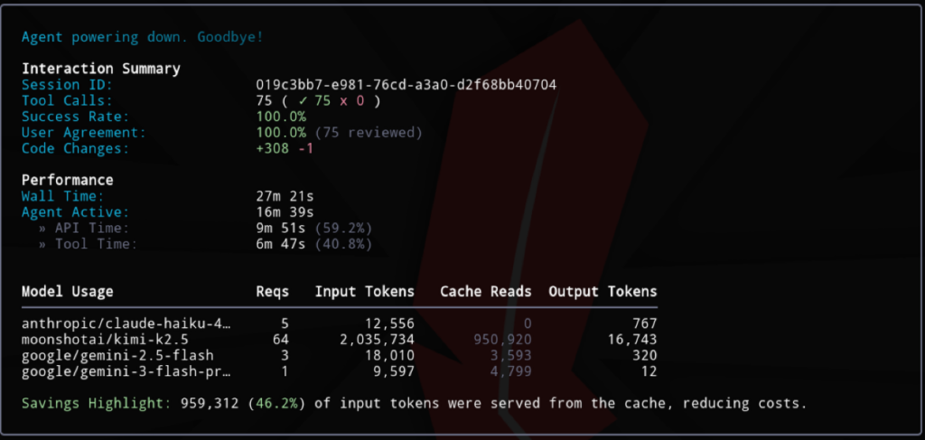Image resolution: width=925 pixels, height=440 pixels.
Task: Click the red x failed-calls marker
Action: tap(342, 101)
